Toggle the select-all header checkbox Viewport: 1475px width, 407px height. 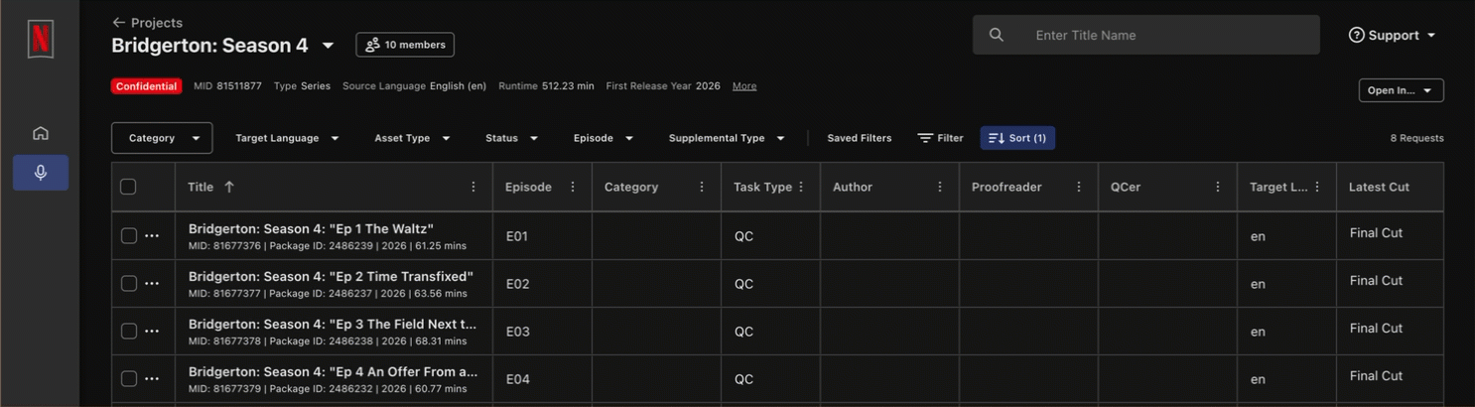click(128, 187)
